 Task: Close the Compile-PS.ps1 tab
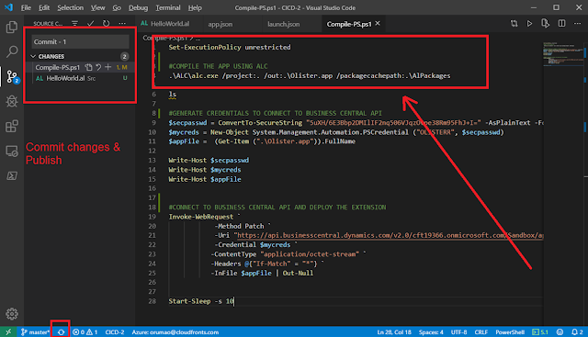coord(378,23)
